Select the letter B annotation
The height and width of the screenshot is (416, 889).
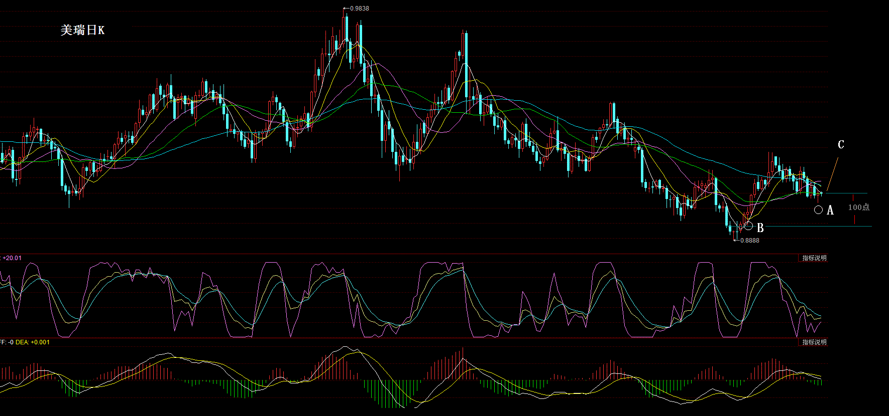click(760, 228)
